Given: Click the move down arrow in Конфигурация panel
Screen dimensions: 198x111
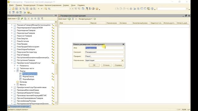Looking at the screenshot, I should tap(35, 18).
